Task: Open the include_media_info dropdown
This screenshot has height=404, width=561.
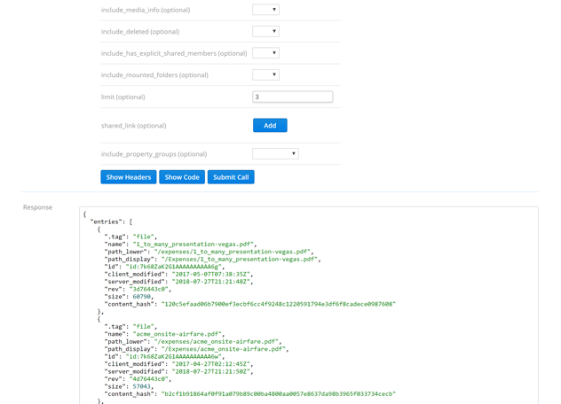Action: 265,10
